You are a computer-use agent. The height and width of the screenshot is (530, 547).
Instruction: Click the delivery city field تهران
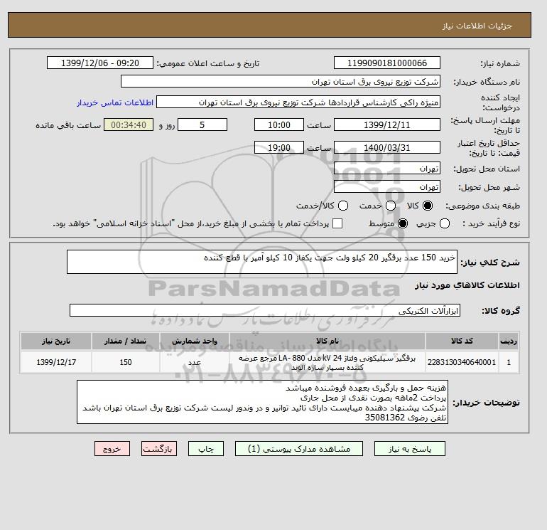pyautogui.click(x=387, y=187)
